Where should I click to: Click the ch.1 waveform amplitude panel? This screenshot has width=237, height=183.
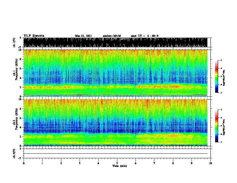click(x=115, y=42)
